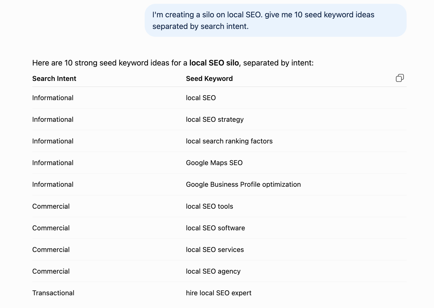Select the 'local SEO strategy' keyword cell
Image resolution: width=434 pixels, height=308 pixels.
pos(215,119)
